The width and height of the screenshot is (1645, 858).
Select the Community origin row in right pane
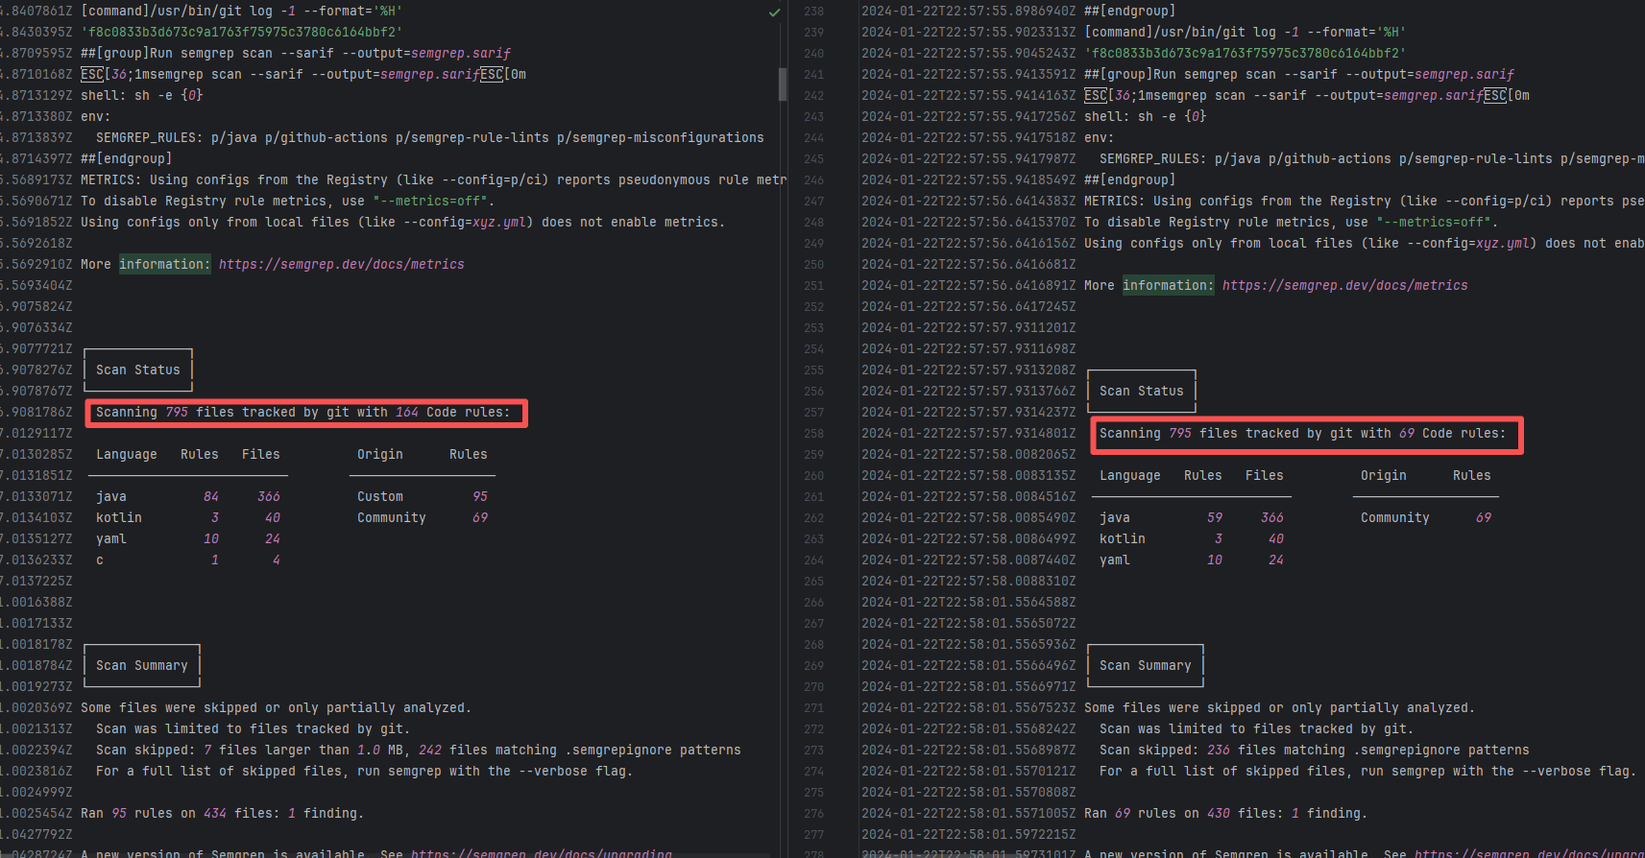coord(1424,518)
